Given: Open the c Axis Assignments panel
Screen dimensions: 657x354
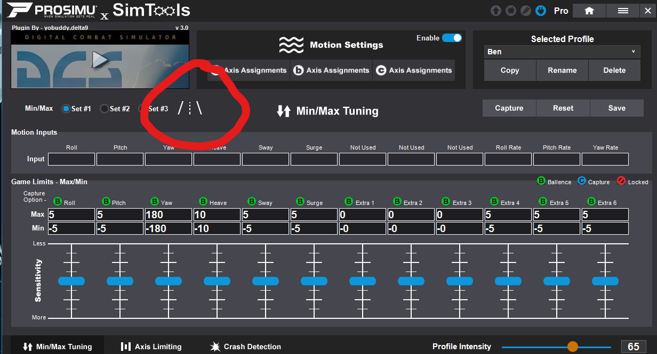Looking at the screenshot, I should point(414,70).
